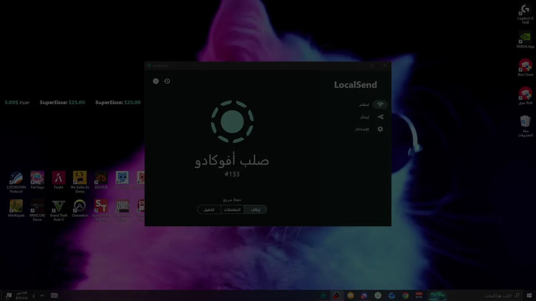This screenshot has height=301, width=536.
Task: Open the PANICORE Demo desktop shortcut
Action: pyautogui.click(x=37, y=211)
